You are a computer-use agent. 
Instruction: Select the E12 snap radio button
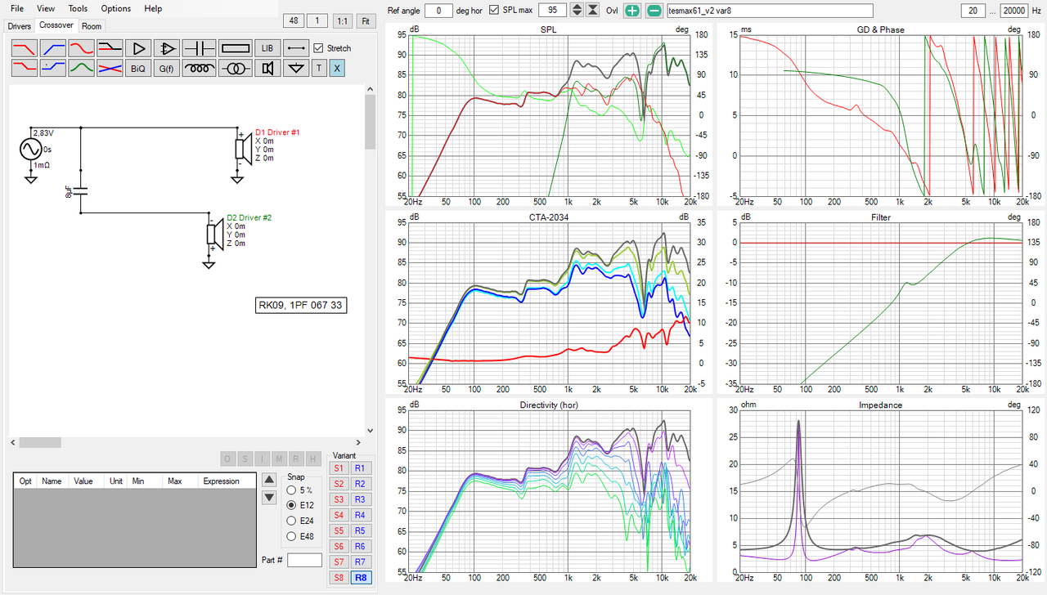(292, 506)
